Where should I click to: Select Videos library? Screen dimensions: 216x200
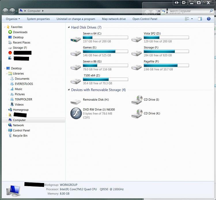(x=19, y=105)
